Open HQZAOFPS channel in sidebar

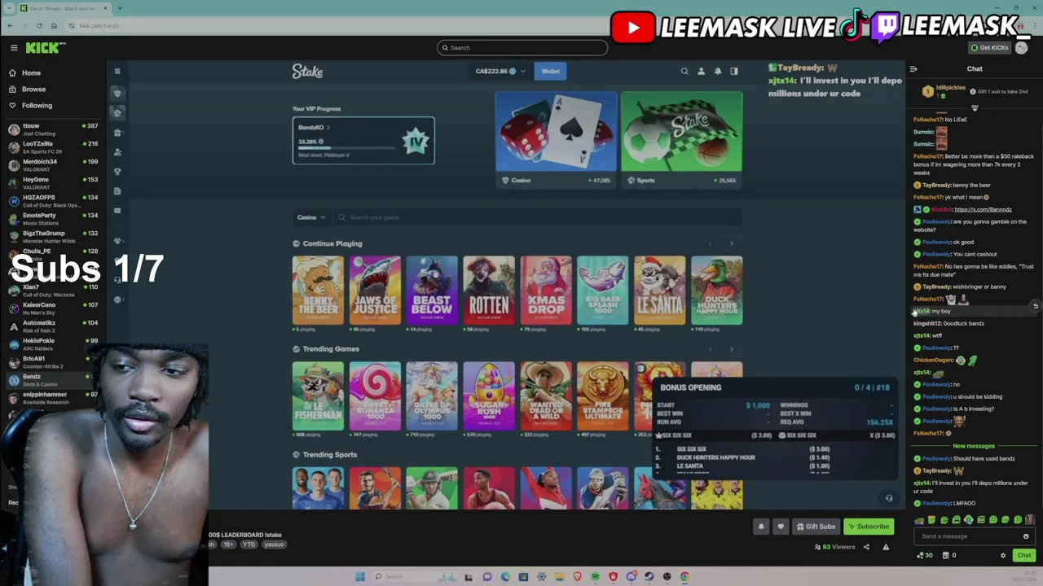tap(53, 201)
